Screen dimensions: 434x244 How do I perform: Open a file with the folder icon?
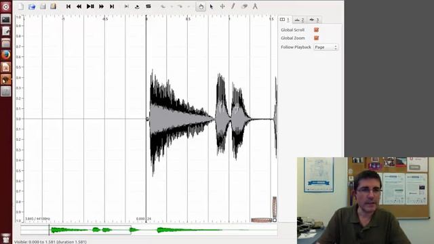coord(32,6)
